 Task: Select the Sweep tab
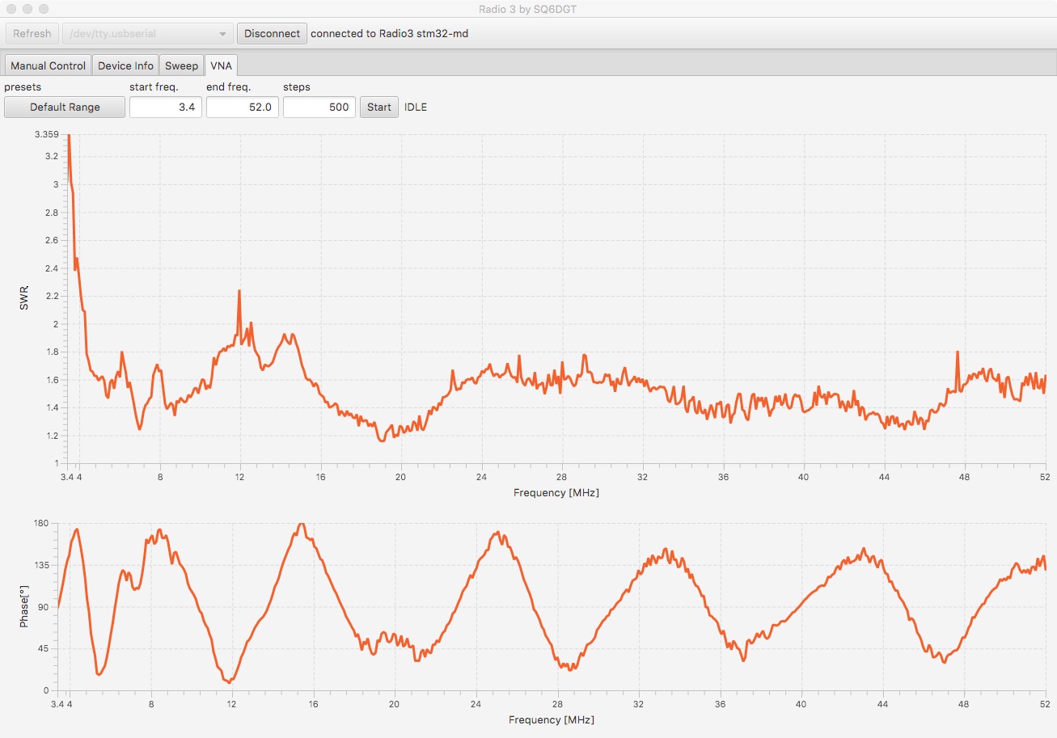(181, 65)
